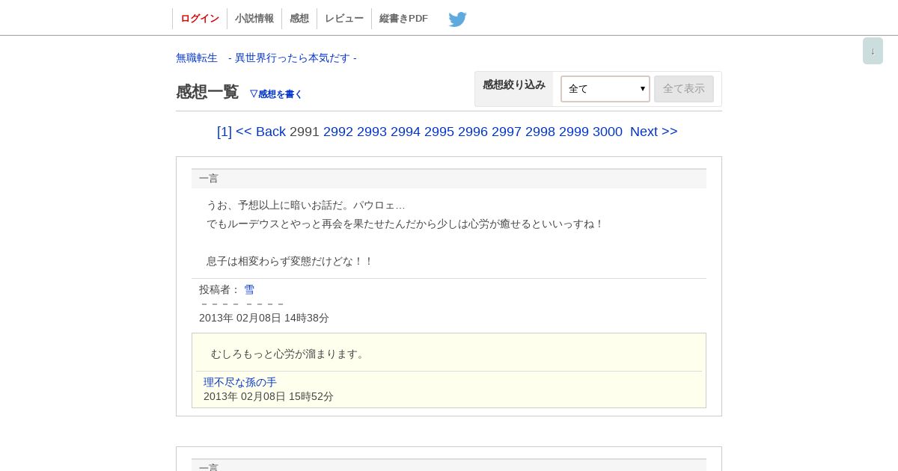
Task: Open author 理不尽な孫の手 link
Action: point(240,382)
